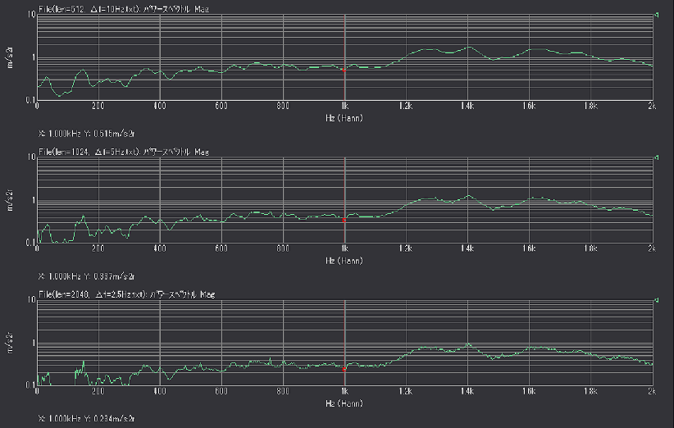Click the green triangle marker on middle graph
The image size is (674, 428).
(x=658, y=156)
